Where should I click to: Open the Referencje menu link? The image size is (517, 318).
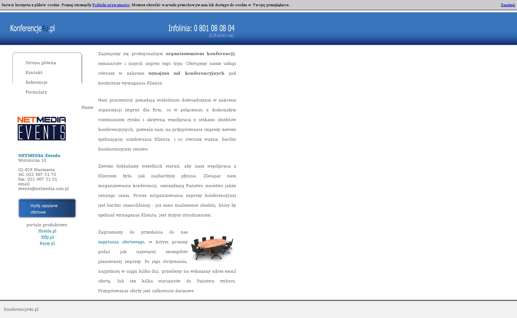tap(36, 82)
